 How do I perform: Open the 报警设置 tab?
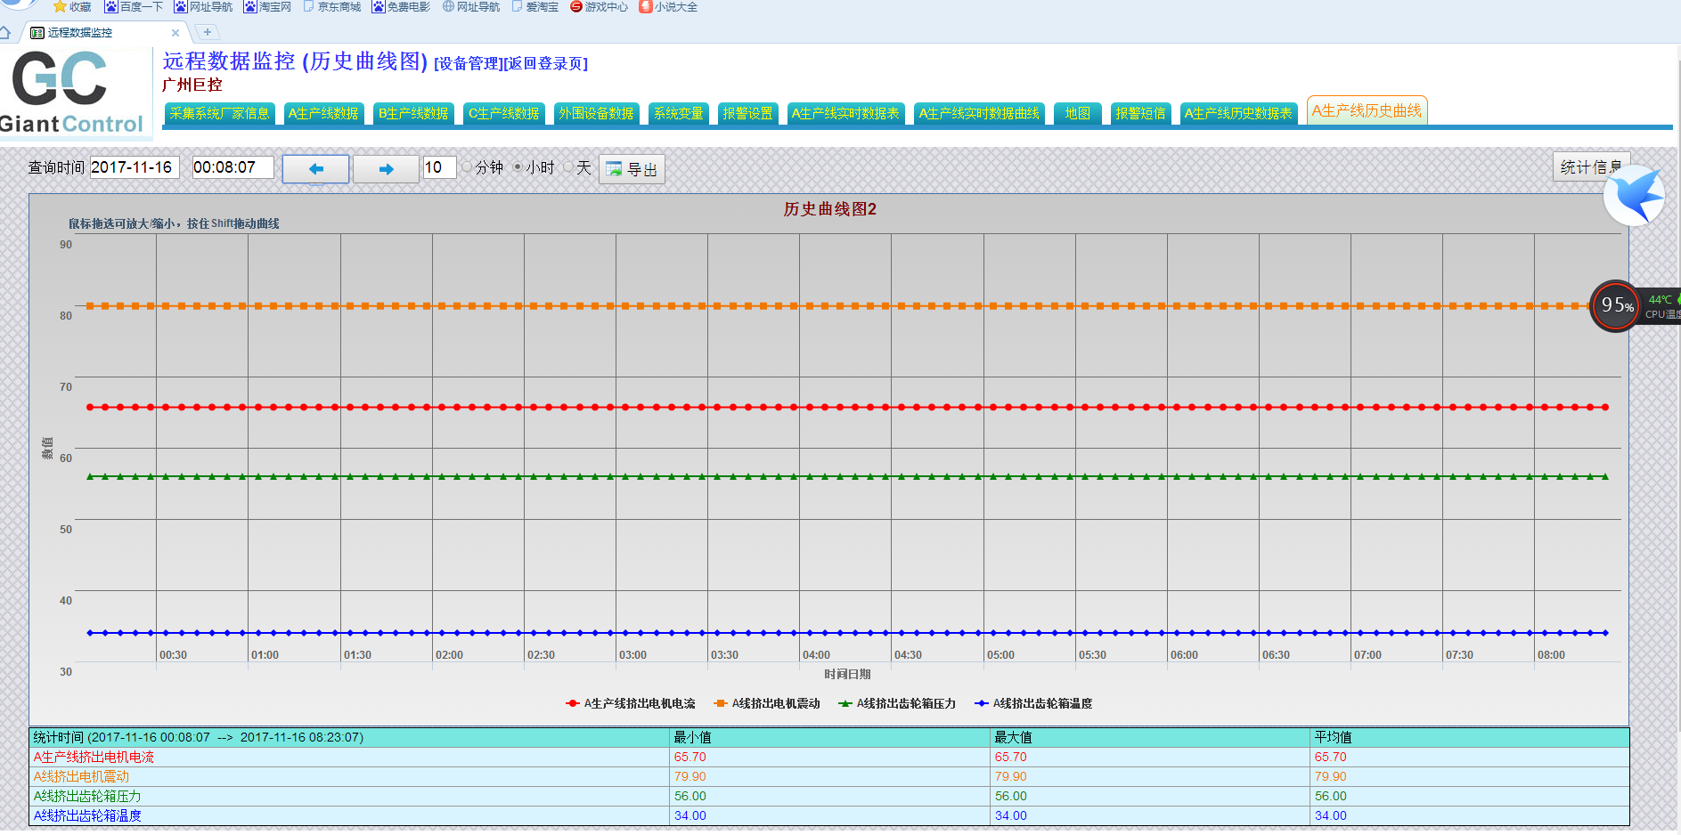747,114
